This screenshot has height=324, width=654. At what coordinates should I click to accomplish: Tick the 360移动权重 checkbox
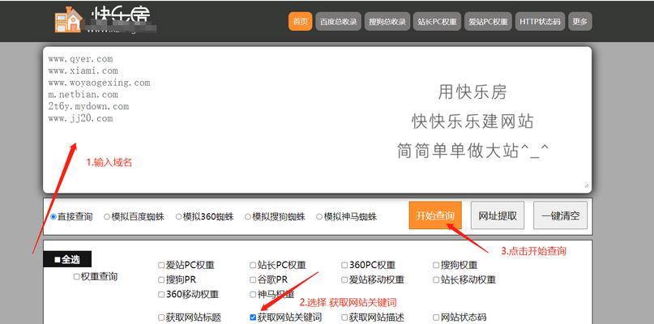tap(161, 295)
